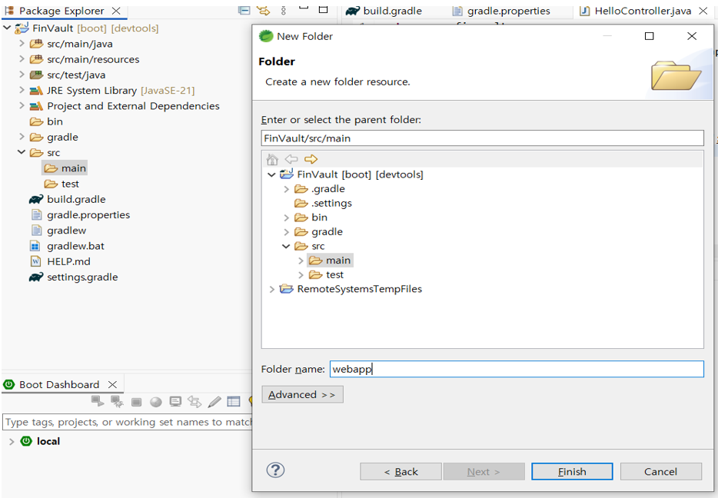Click Help question mark in New Folder dialog
Viewport: 718px width, 498px height.
(x=275, y=470)
